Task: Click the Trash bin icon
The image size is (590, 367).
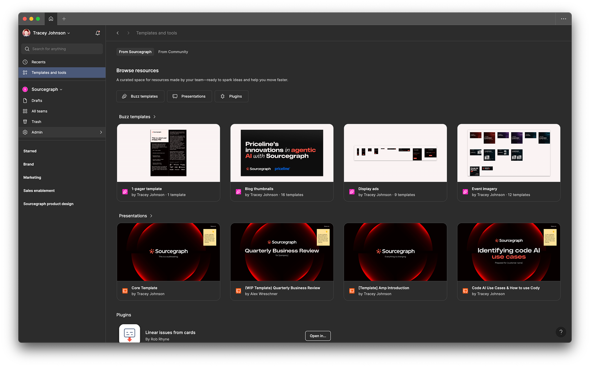Action: (25, 122)
